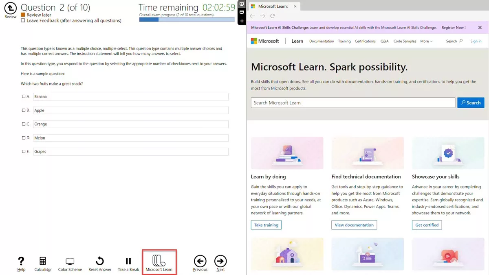Click the browser back arrow in Microsoft Learn pane
The image size is (489, 275).
[x=253, y=16]
